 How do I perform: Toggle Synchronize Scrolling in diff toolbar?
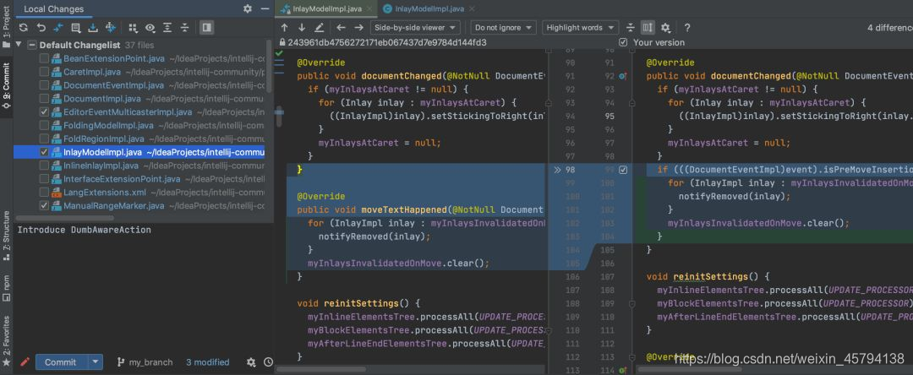click(648, 27)
